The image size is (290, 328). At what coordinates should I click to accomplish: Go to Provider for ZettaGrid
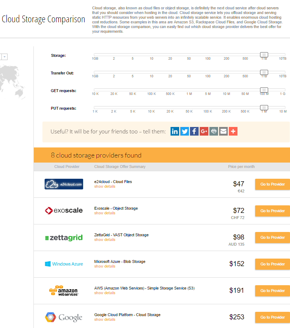coord(272,237)
